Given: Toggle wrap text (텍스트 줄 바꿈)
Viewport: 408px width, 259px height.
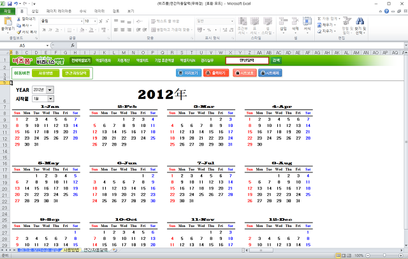Looking at the screenshot, I should [x=165, y=21].
